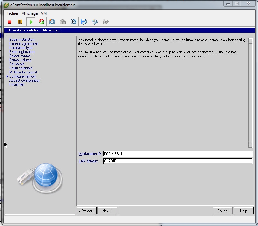The image size is (258, 226).
Task: Open the Affichage menu
Action: 30,13
